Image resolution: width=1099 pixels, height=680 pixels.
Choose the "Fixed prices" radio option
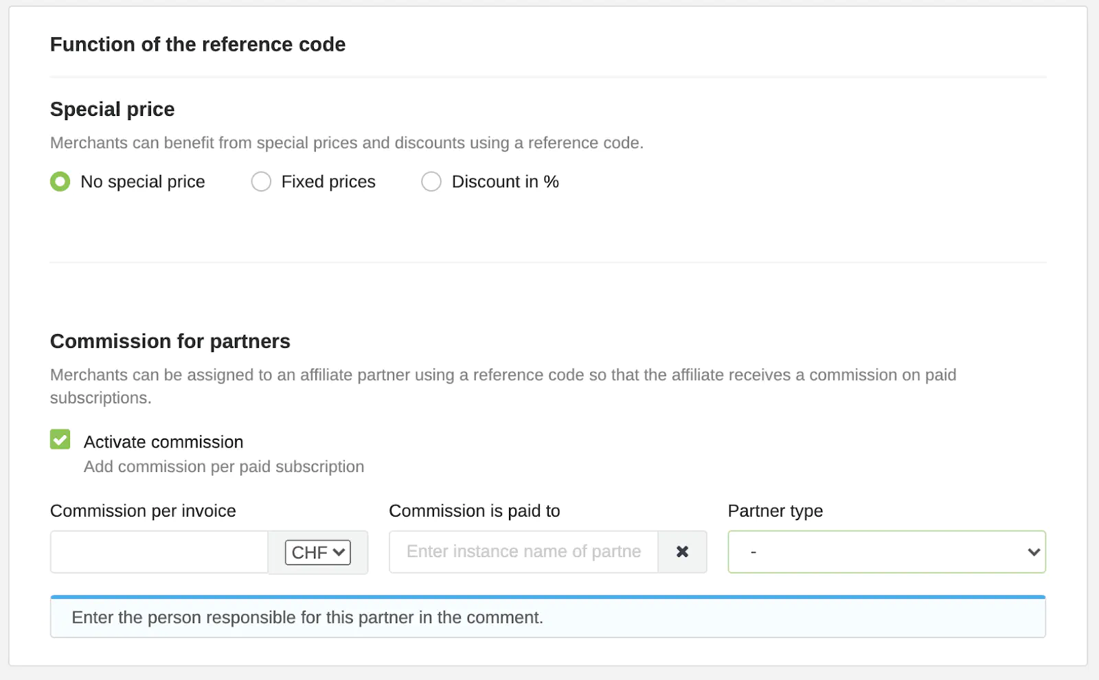pyautogui.click(x=261, y=182)
